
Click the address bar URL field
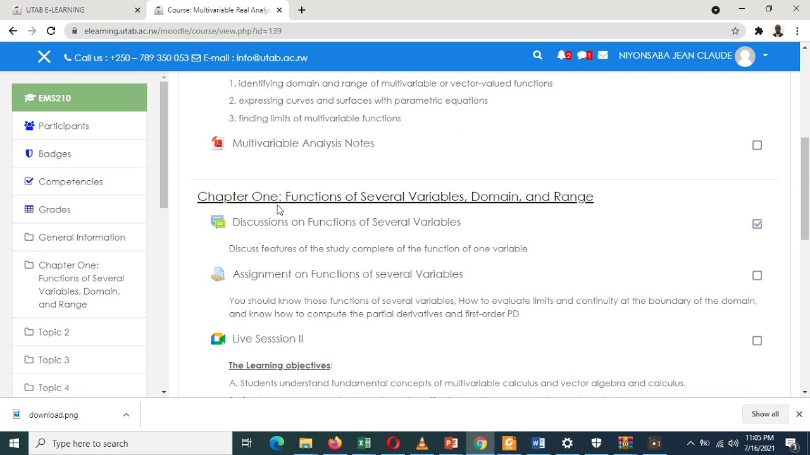point(405,30)
